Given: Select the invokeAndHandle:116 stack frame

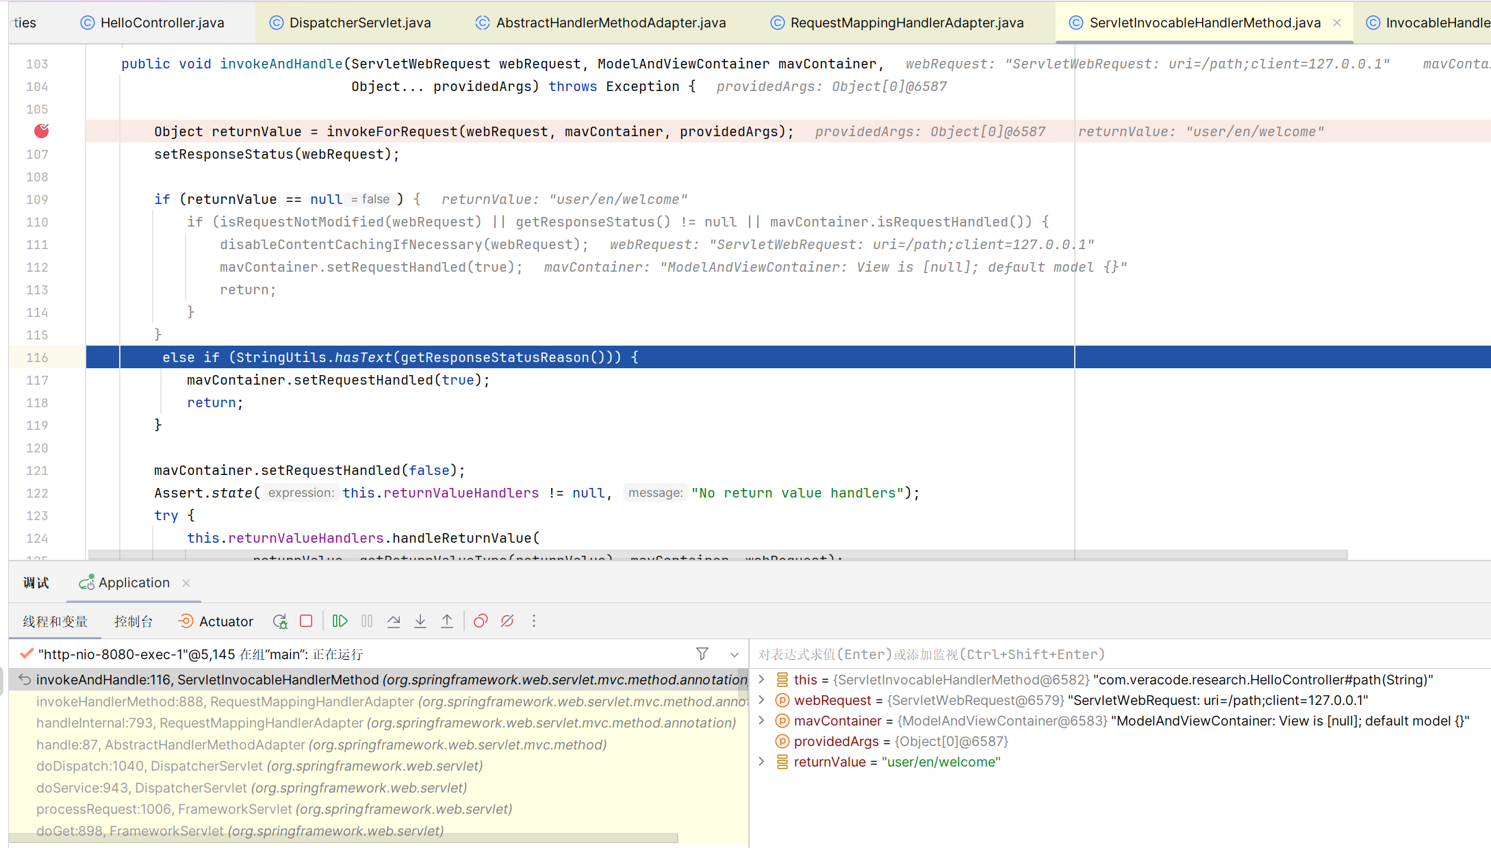Looking at the screenshot, I should [379, 680].
